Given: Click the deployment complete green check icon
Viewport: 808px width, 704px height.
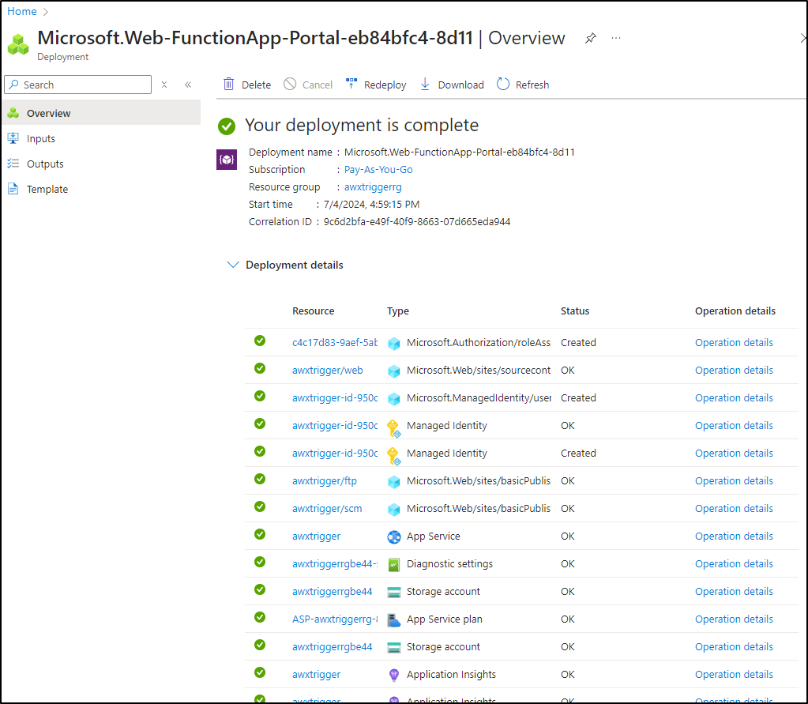Looking at the screenshot, I should pyautogui.click(x=227, y=126).
